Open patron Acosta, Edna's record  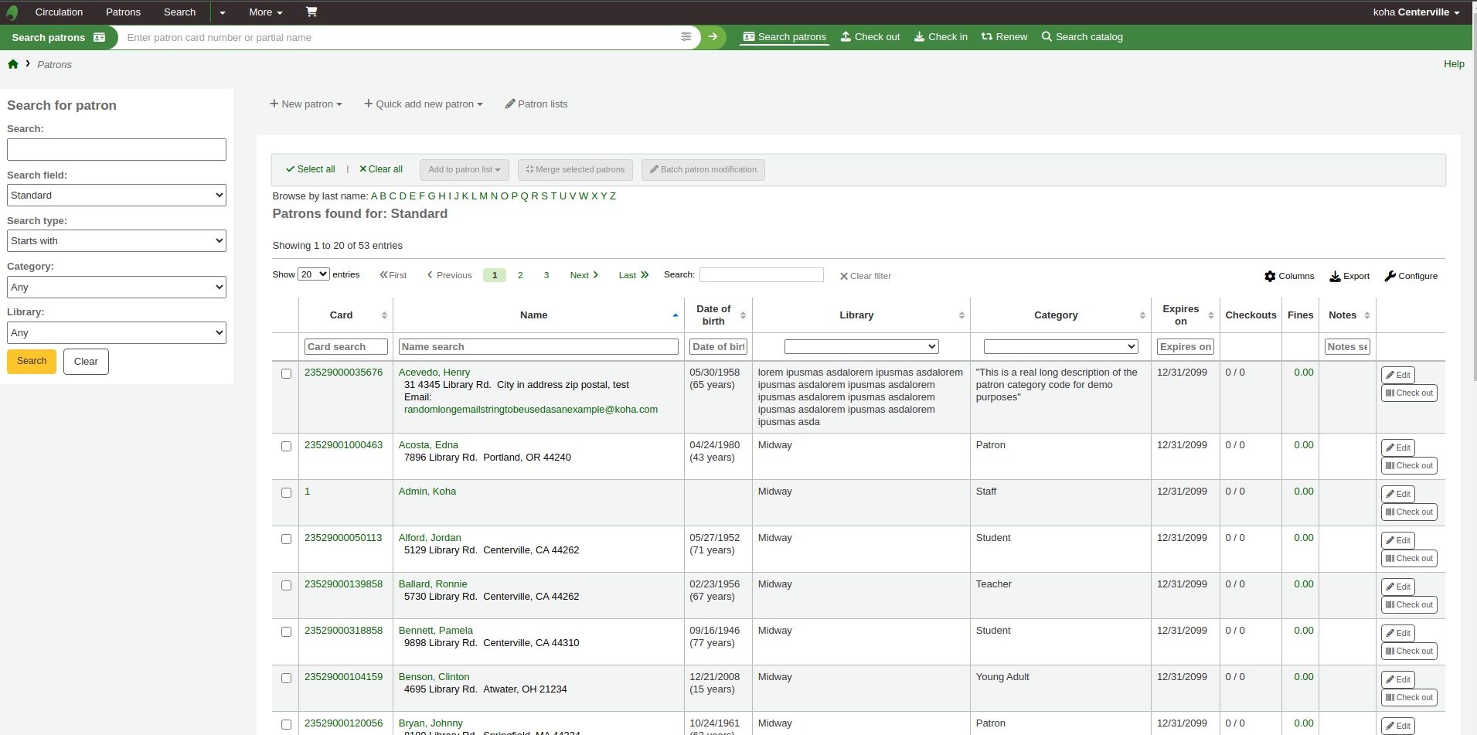[x=428, y=445]
